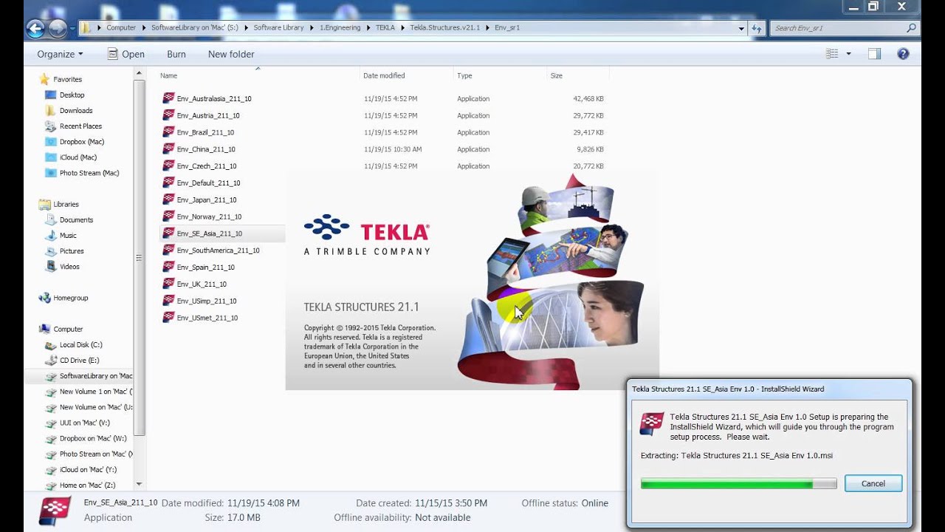Open the recent pages dropdown arrow
Image resolution: width=945 pixels, height=532 pixels.
pos(72,28)
